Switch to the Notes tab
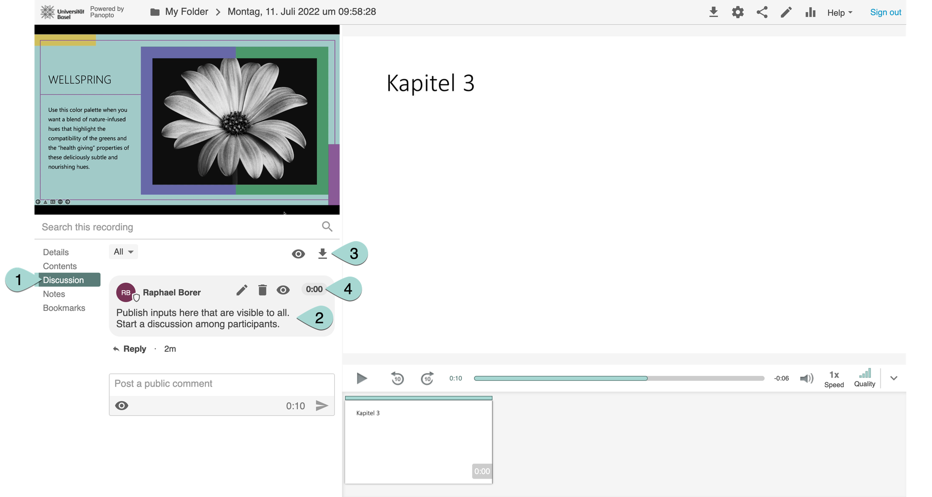Screen dimensions: 932x497 tap(54, 294)
